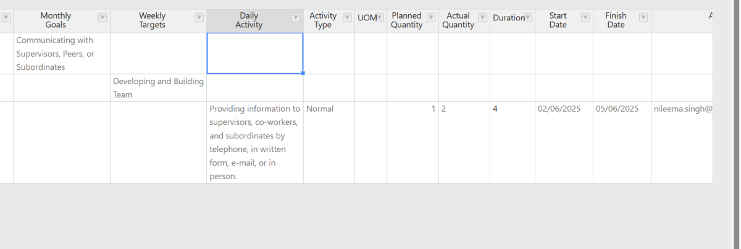Viewport: 741px width, 249px height.
Task: Select the 02/06/2025 start date cell
Action: point(563,142)
